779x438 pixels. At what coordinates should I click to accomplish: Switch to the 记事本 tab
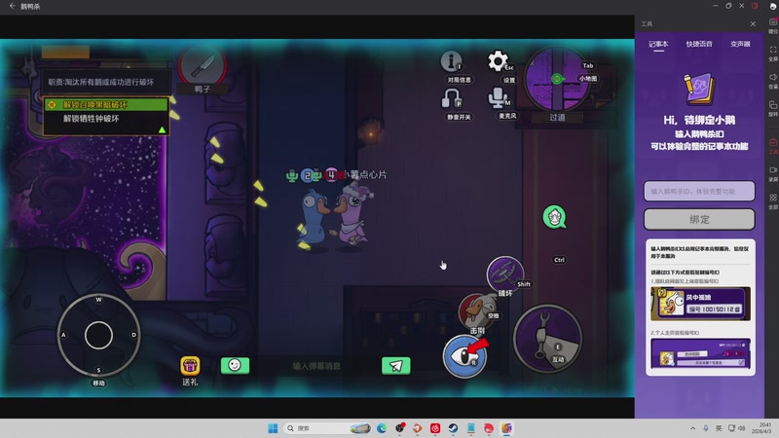coord(658,44)
